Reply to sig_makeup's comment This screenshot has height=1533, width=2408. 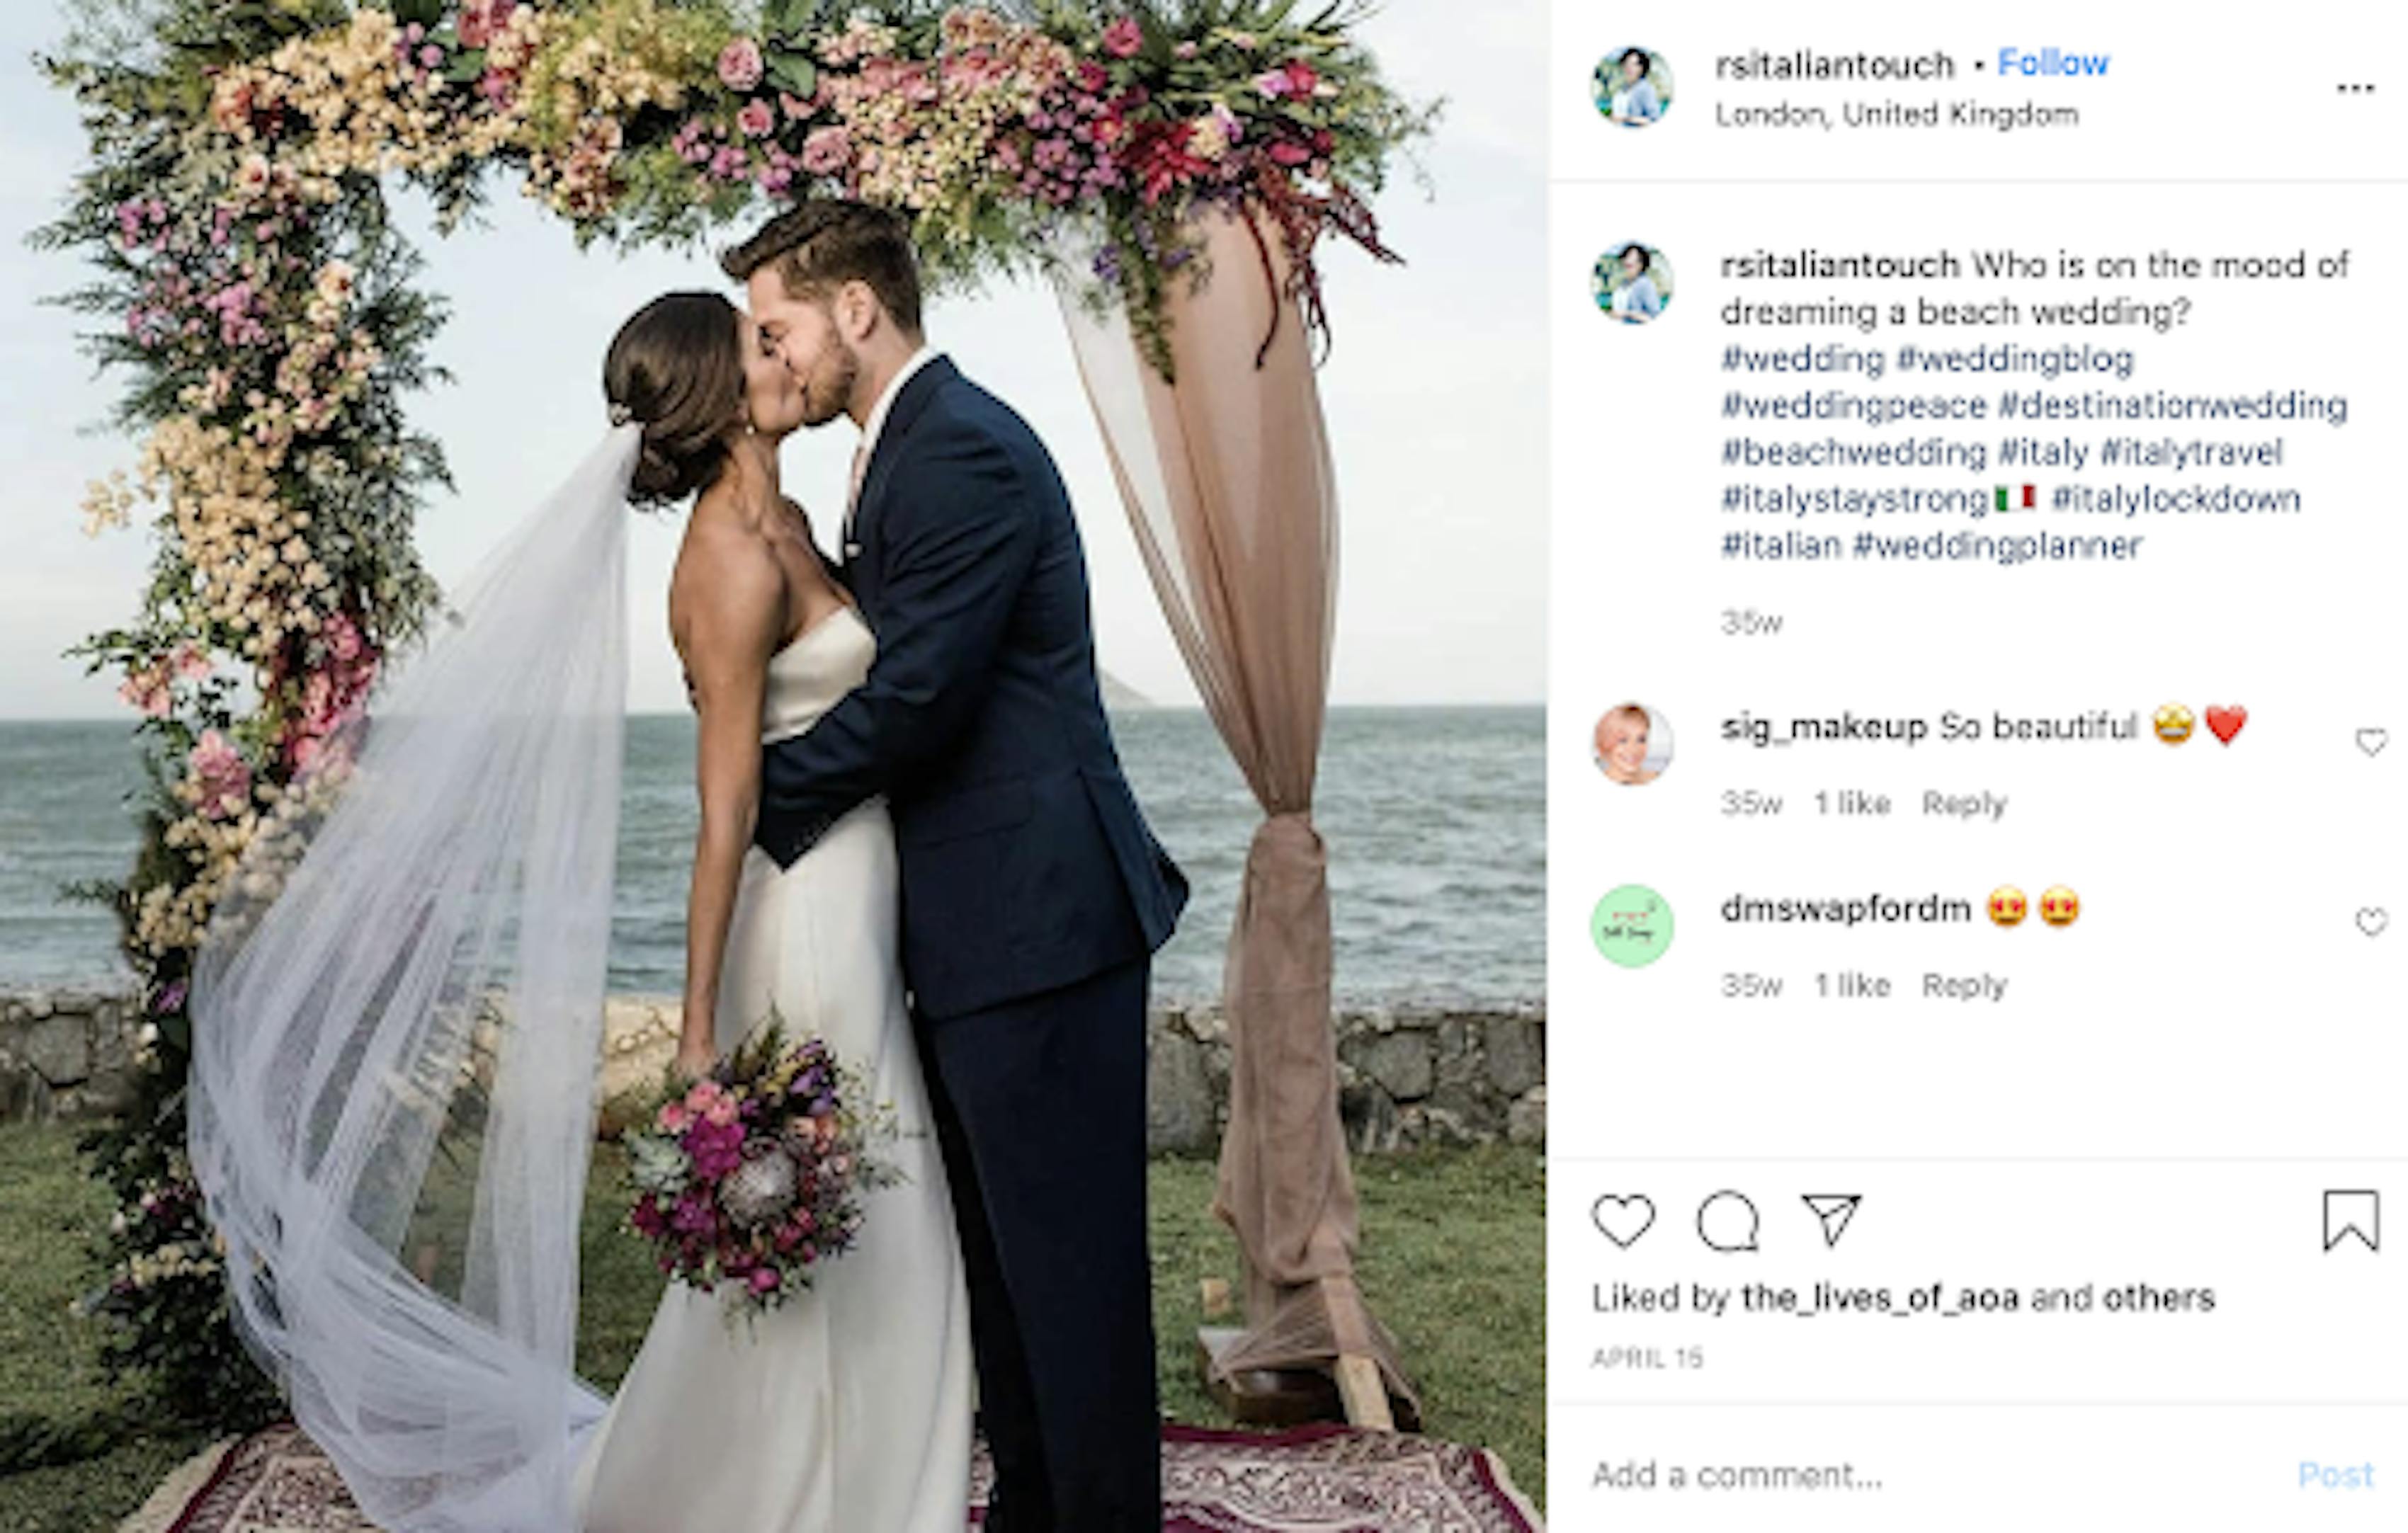coord(1964,804)
